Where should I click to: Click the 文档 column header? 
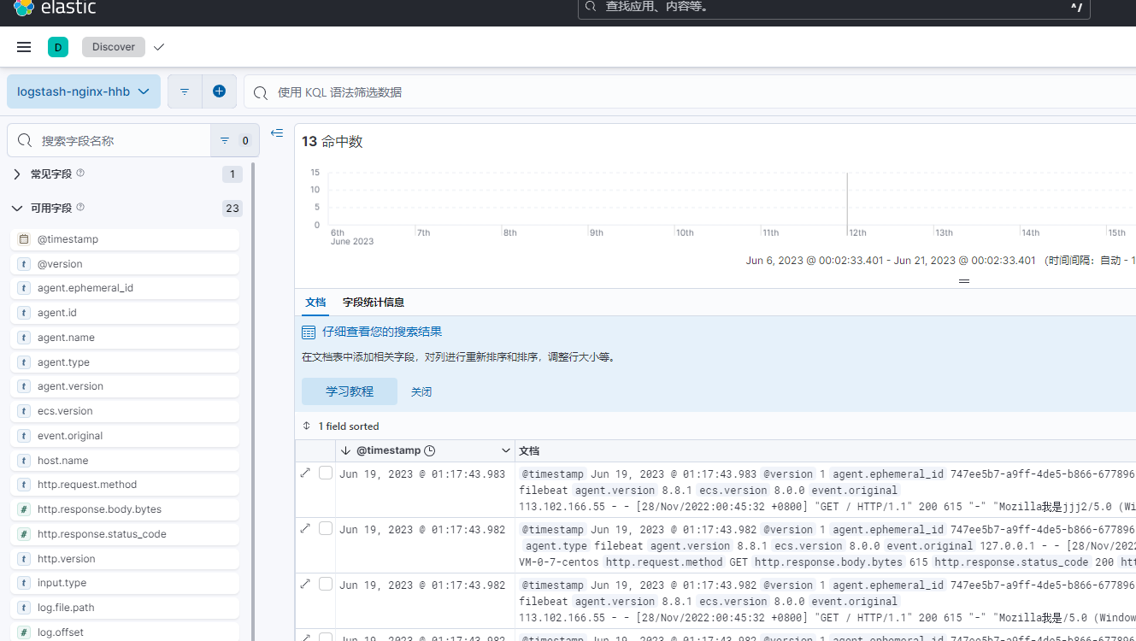tap(529, 450)
